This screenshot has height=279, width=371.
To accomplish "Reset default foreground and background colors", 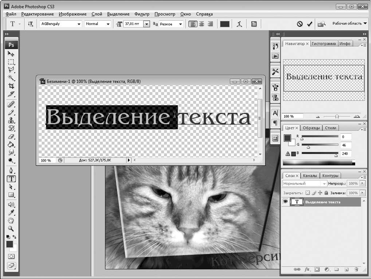I will click(8, 237).
